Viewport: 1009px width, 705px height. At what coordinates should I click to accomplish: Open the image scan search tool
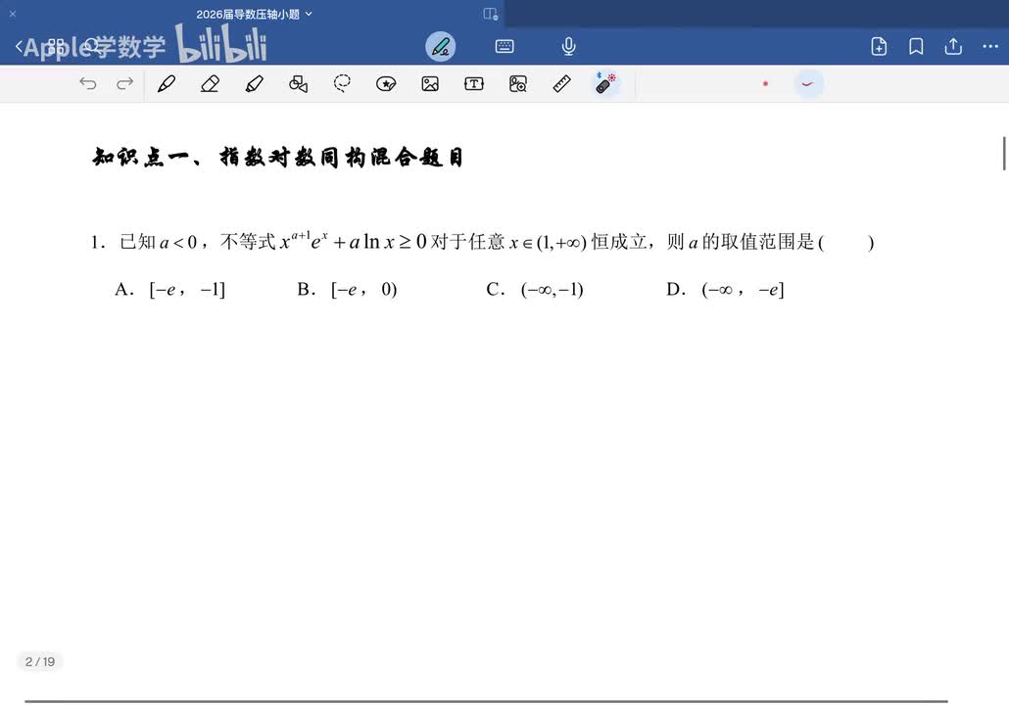(518, 83)
